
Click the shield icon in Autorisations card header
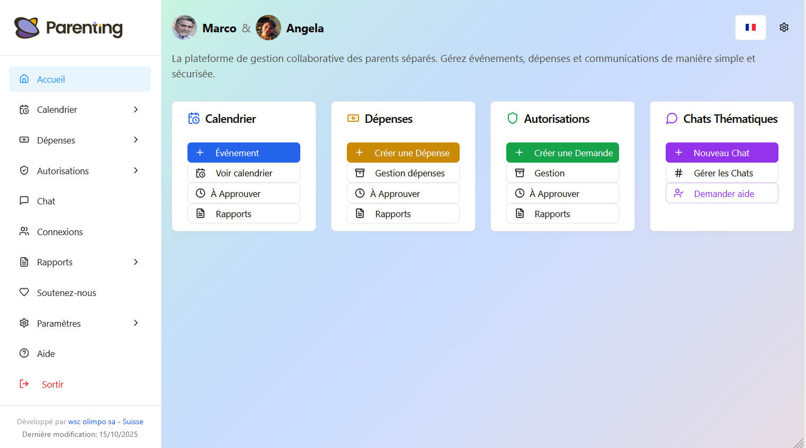click(512, 118)
